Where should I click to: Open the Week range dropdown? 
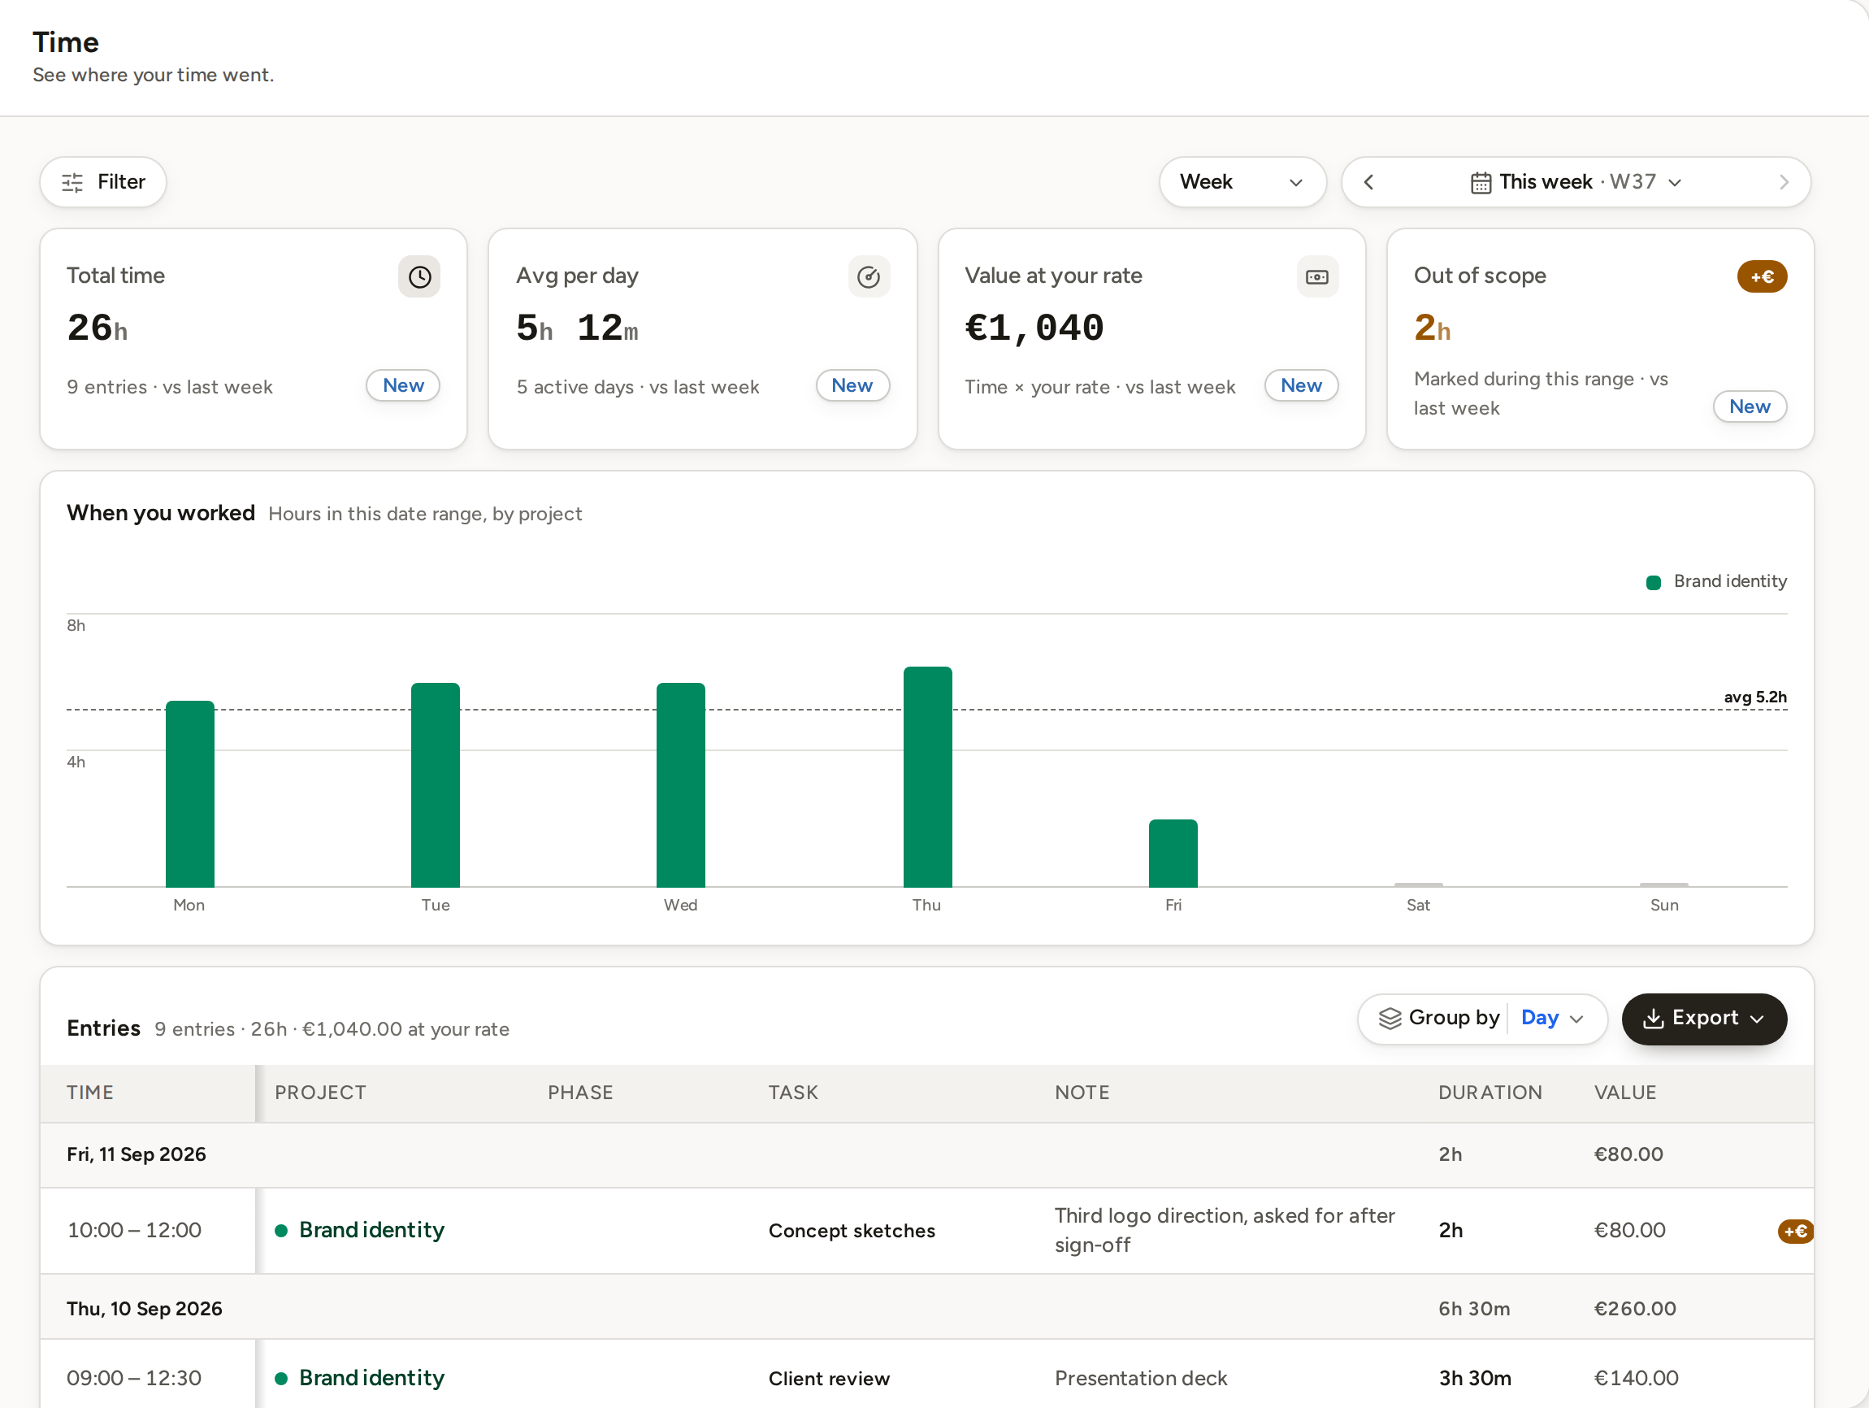1242,182
